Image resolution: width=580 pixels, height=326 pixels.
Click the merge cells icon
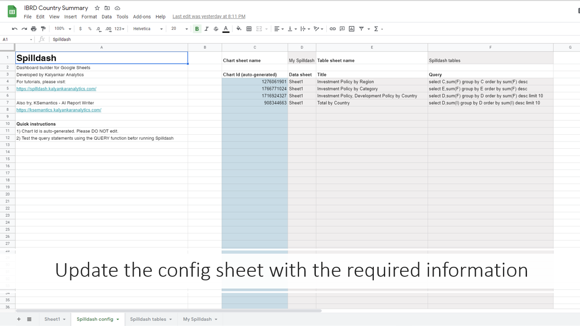[x=259, y=29]
